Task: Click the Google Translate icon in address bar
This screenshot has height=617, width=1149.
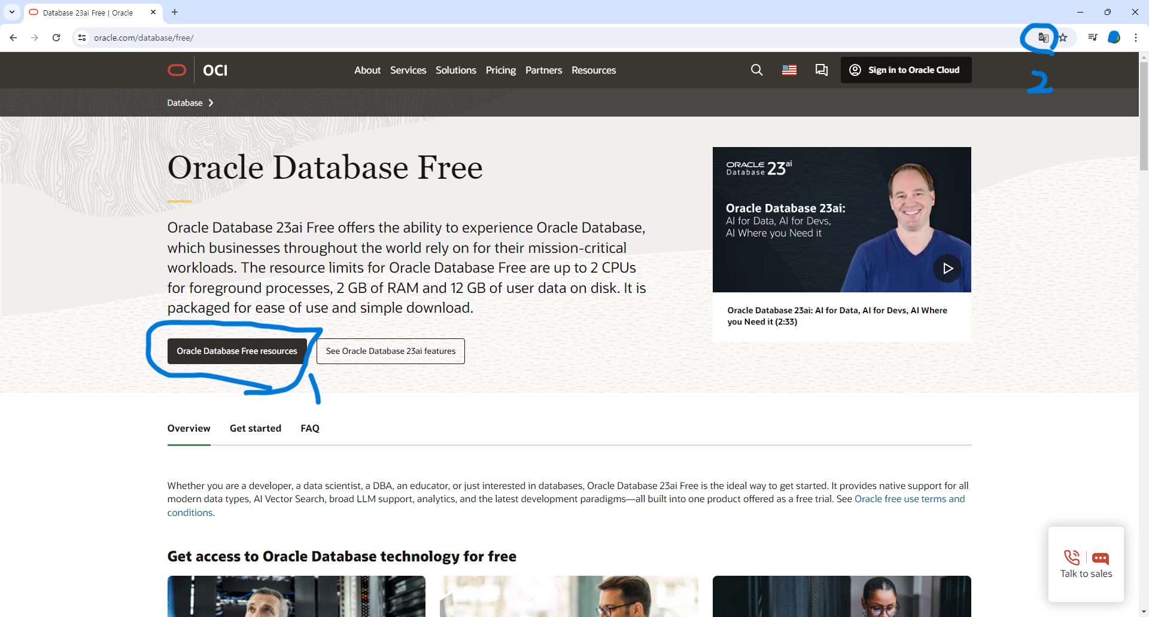Action: point(1043,38)
